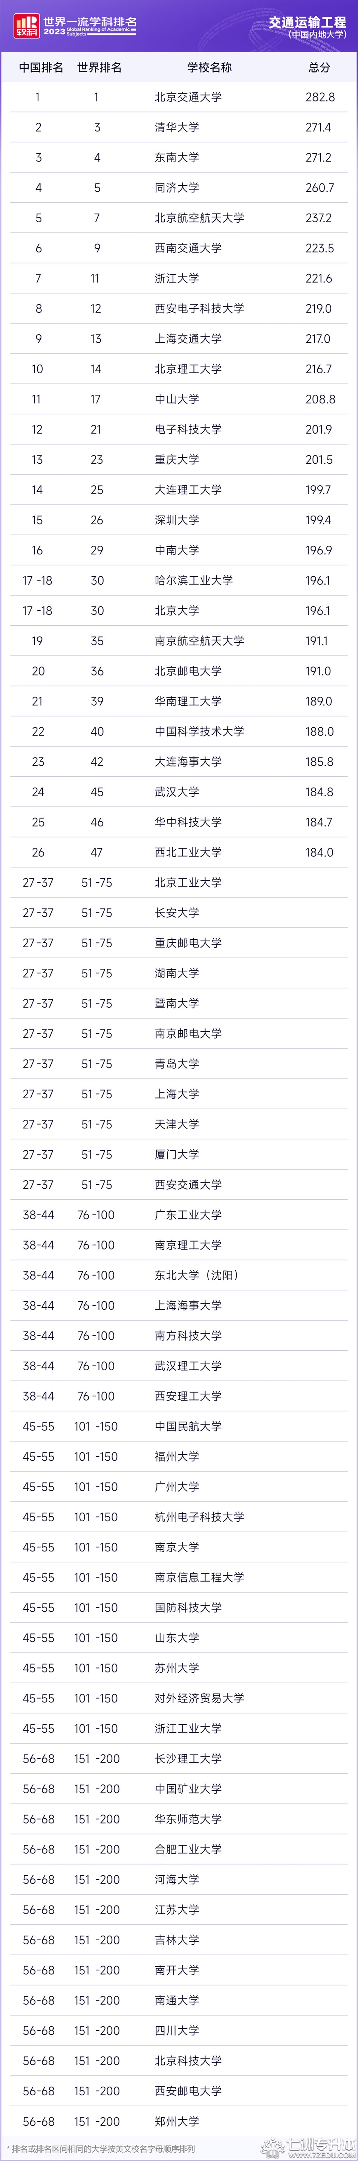358x2161 pixels.
Task: Click the 学校名称 column header
Action: click(210, 67)
